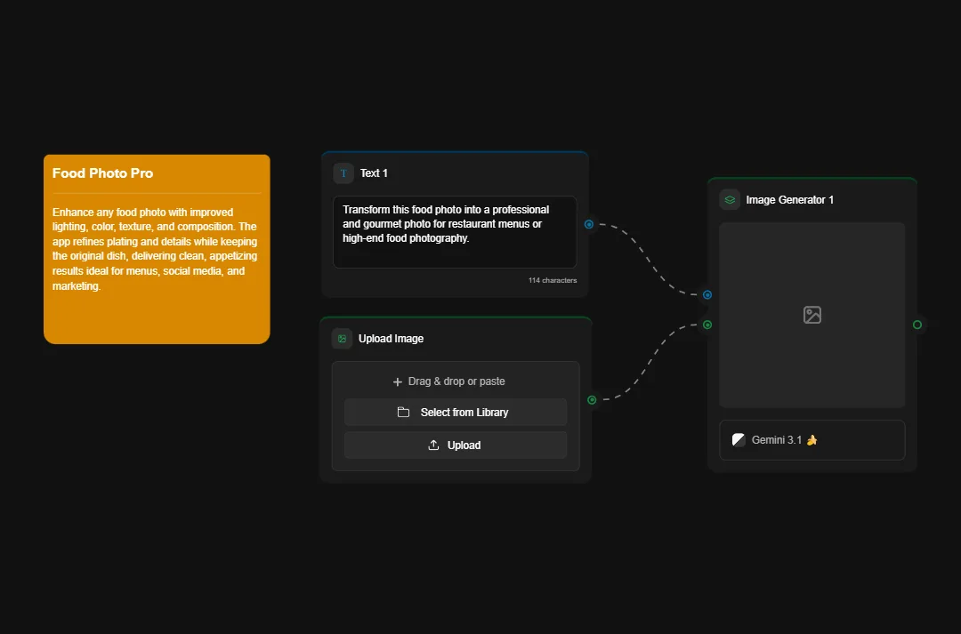The image size is (961, 634).
Task: Click the Image Generator 1 node title
Action: [x=790, y=200]
